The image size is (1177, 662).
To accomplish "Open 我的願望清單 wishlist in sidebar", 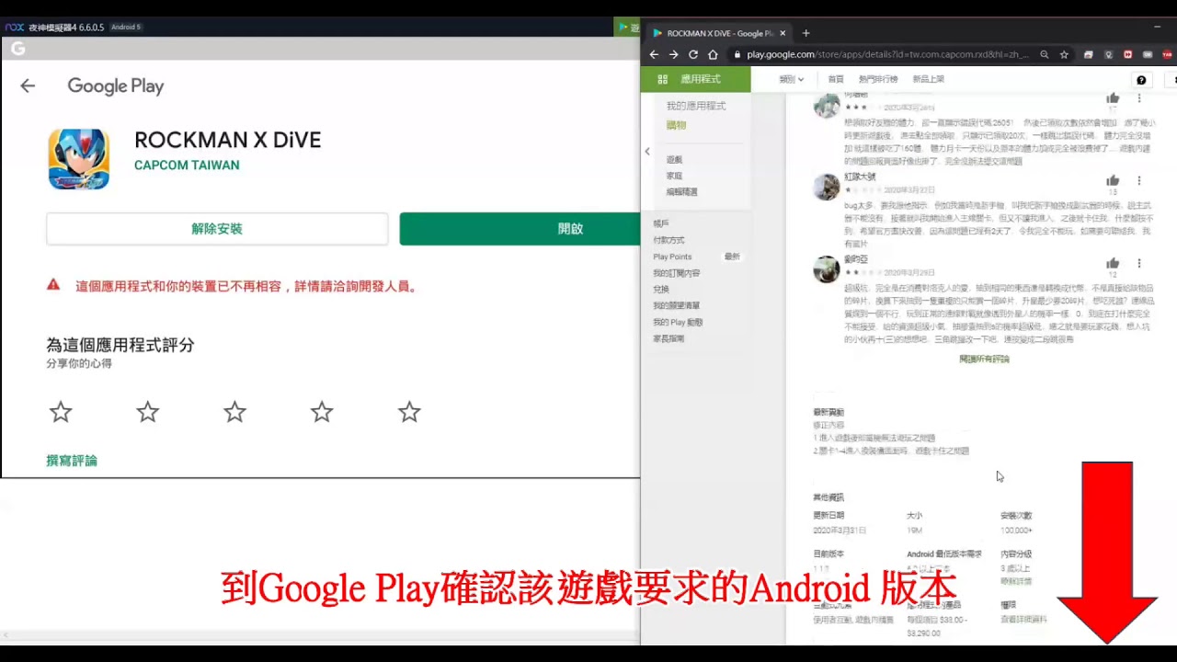I will click(x=677, y=305).
